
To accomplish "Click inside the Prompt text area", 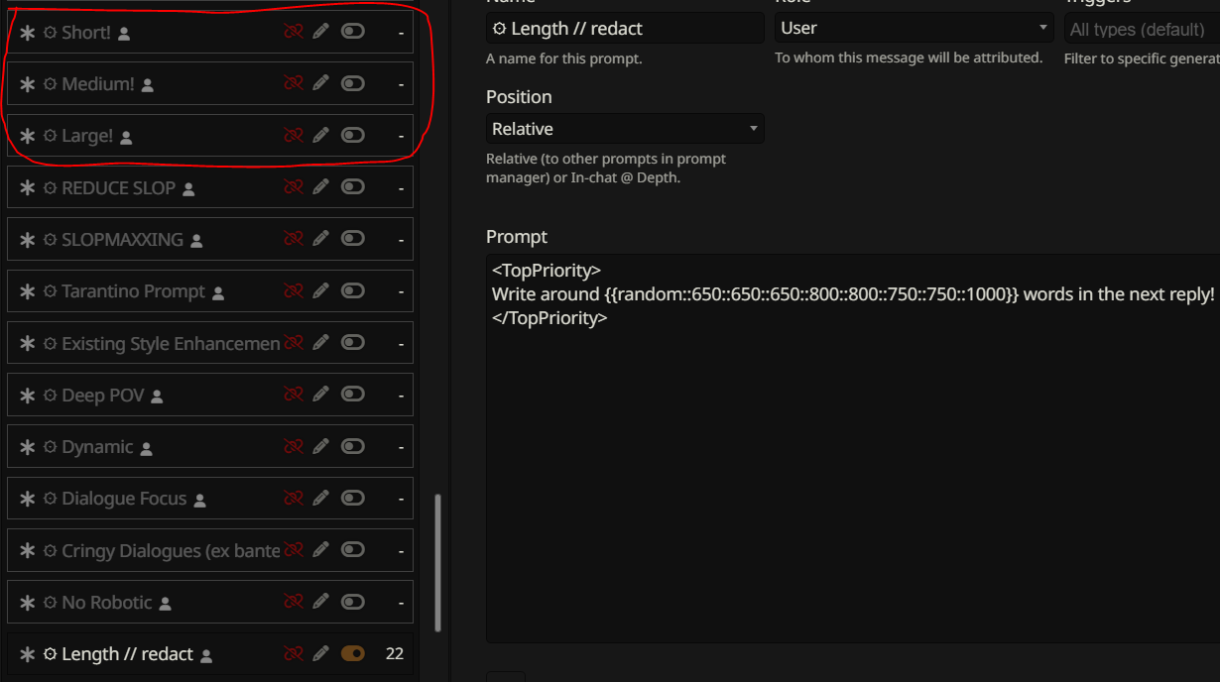I will pos(853,448).
